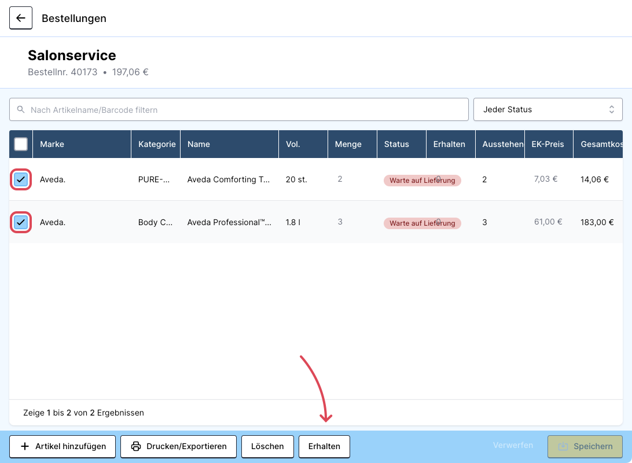
Task: Click the Bestellungen page title
Action: (74, 18)
